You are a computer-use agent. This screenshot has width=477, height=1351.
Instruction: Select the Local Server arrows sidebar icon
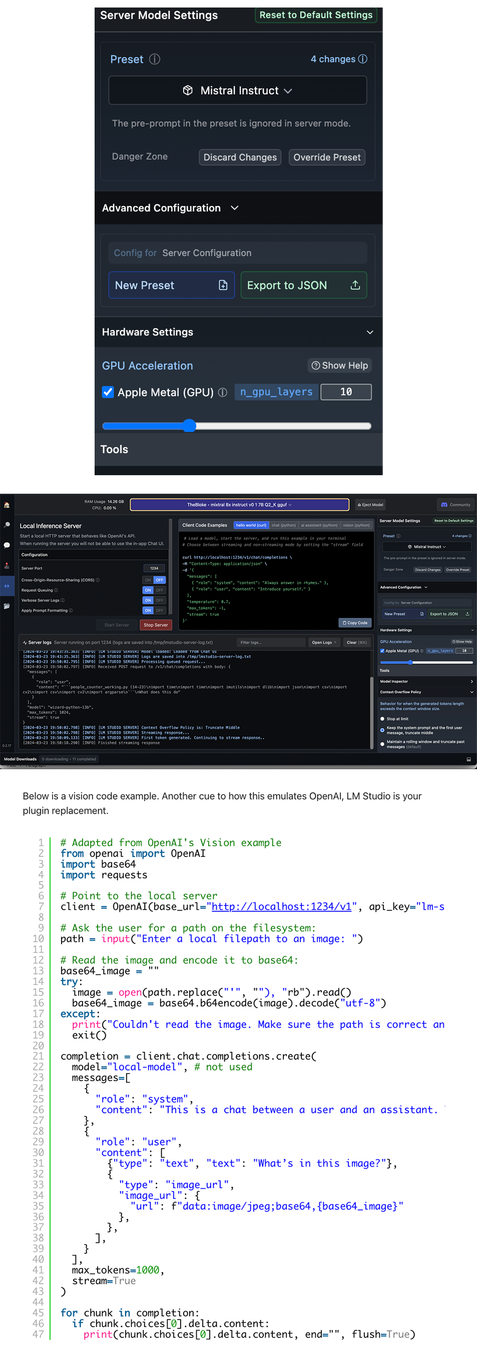pyautogui.click(x=7, y=586)
